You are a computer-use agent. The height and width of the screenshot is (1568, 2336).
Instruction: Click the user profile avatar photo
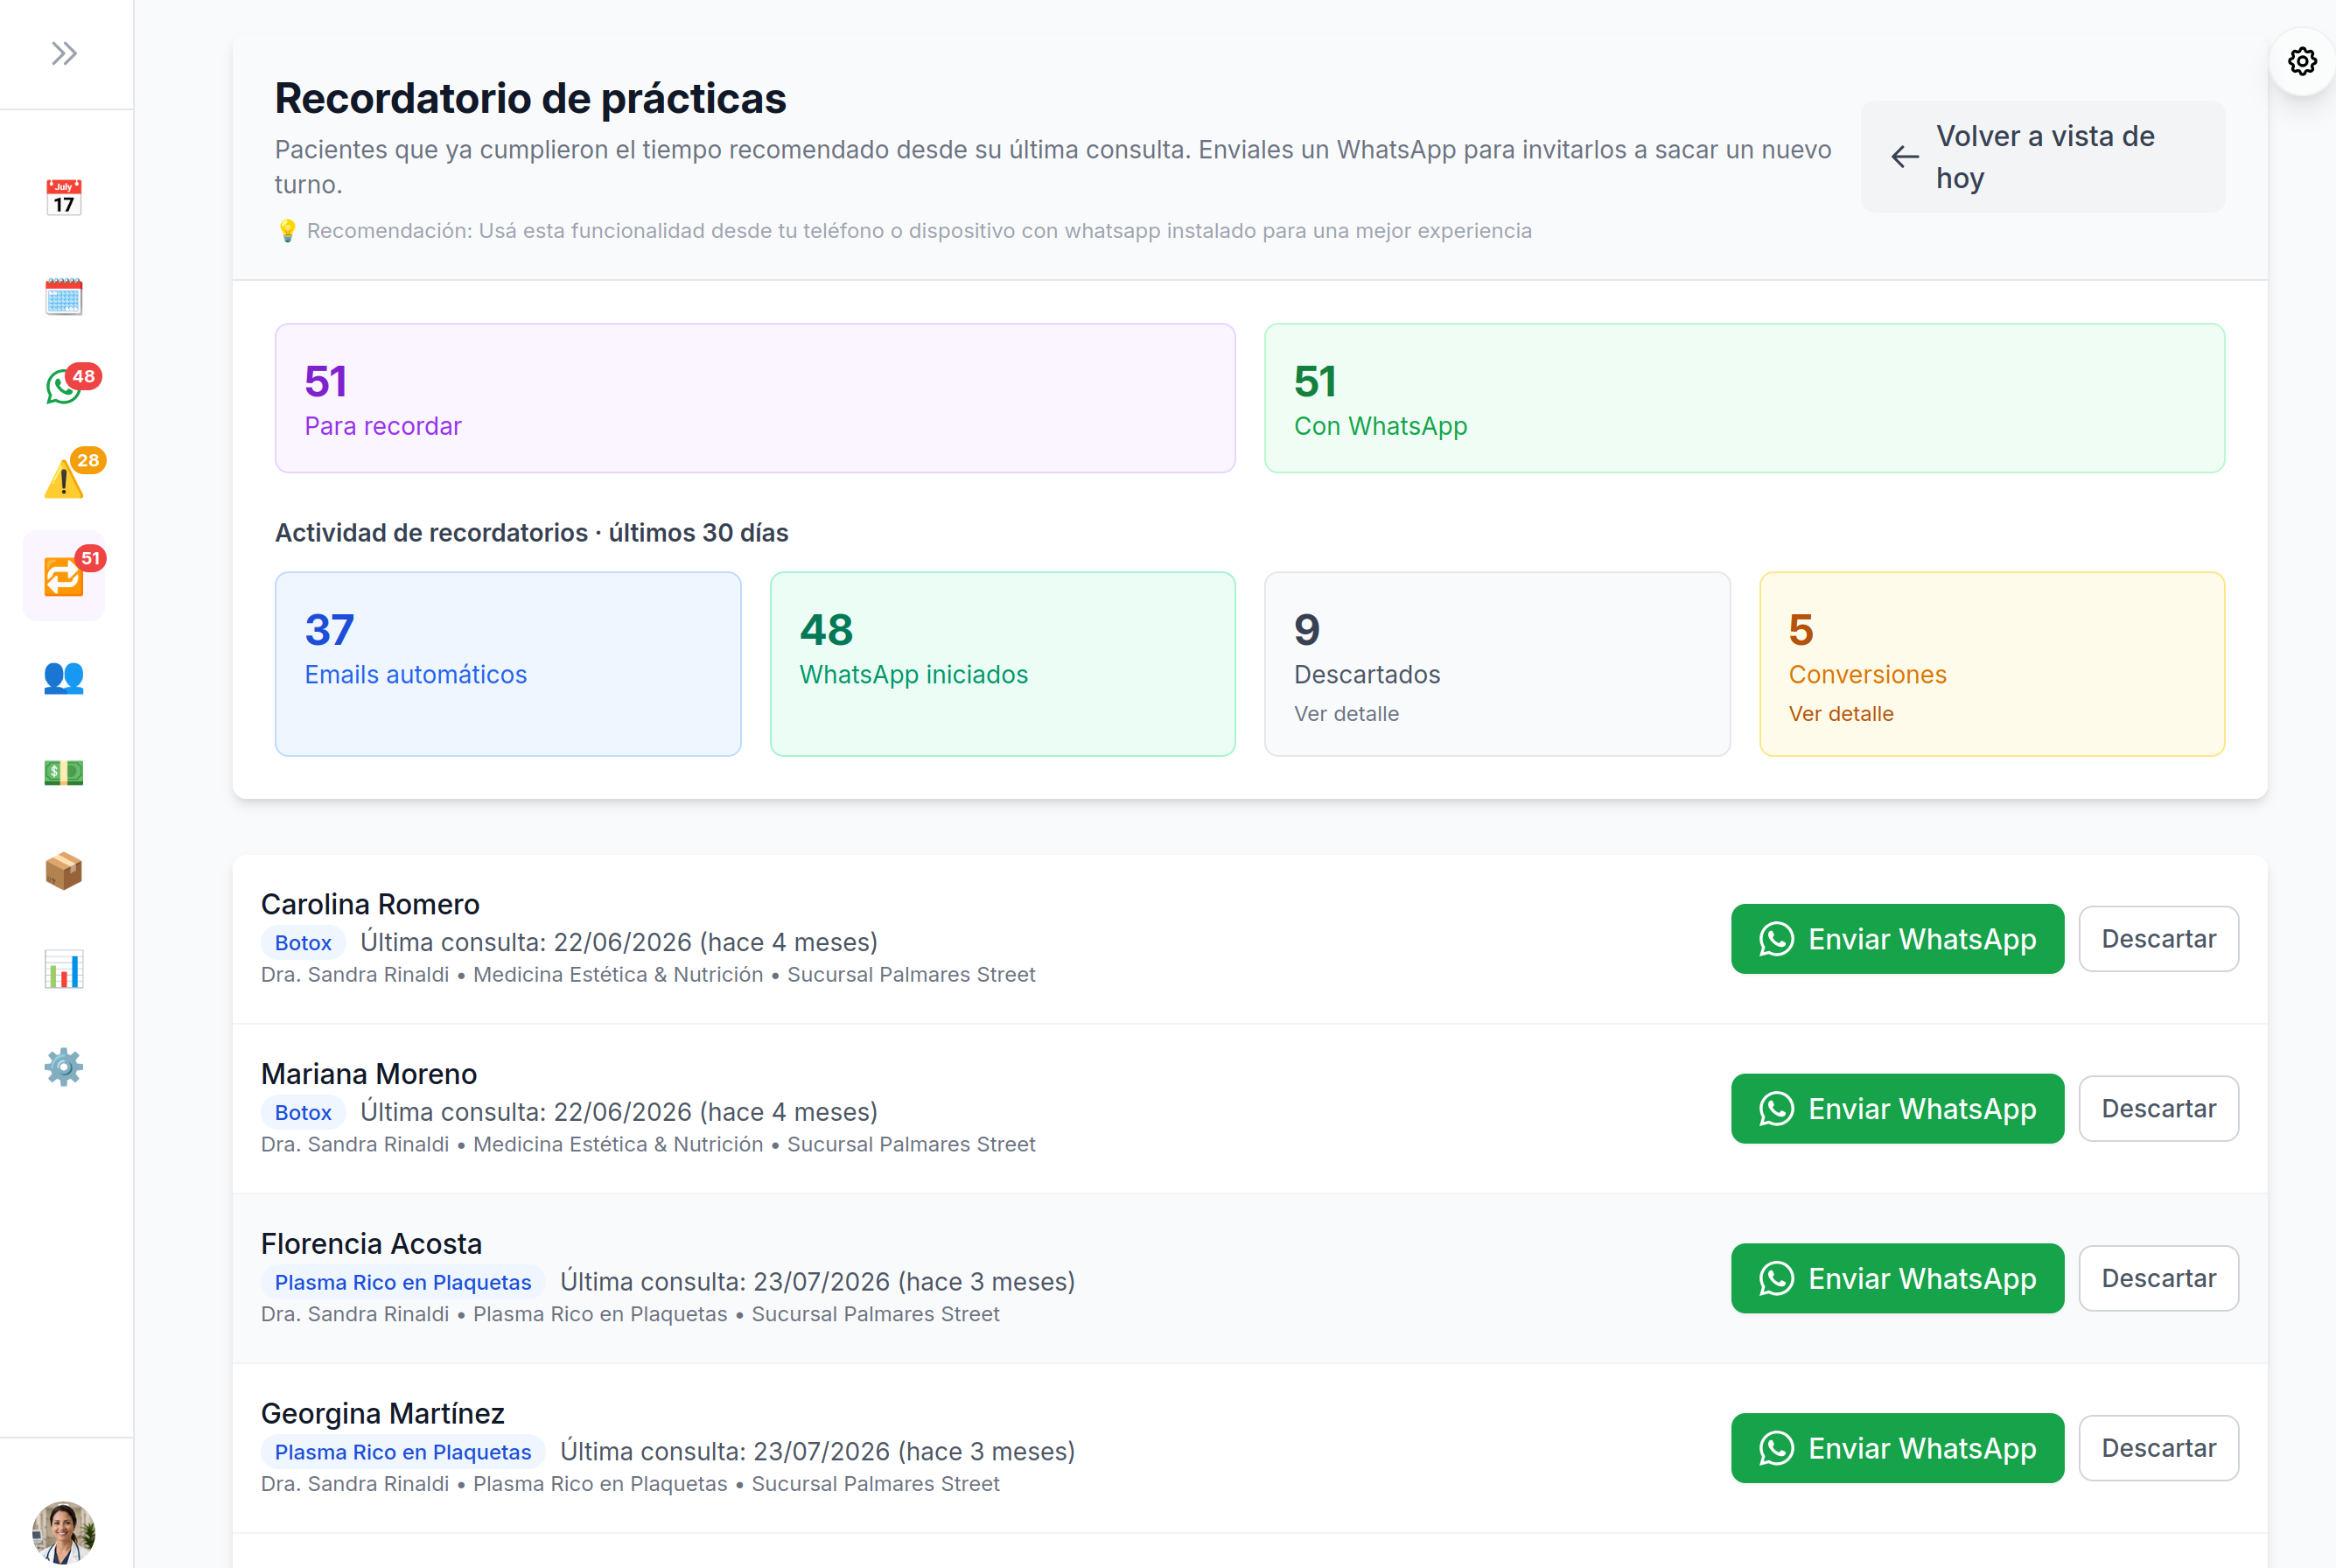pyautogui.click(x=64, y=1532)
